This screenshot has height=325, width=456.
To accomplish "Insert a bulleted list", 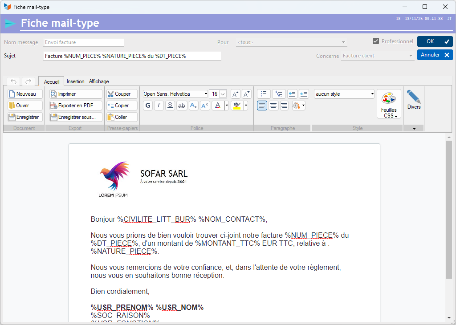I will click(264, 94).
